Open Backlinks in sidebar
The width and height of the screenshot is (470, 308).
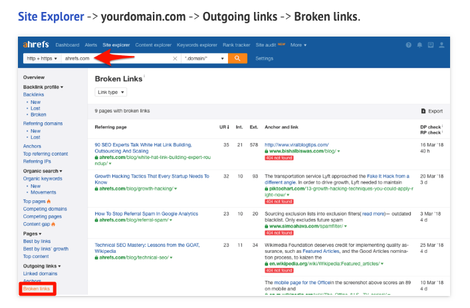pos(33,94)
